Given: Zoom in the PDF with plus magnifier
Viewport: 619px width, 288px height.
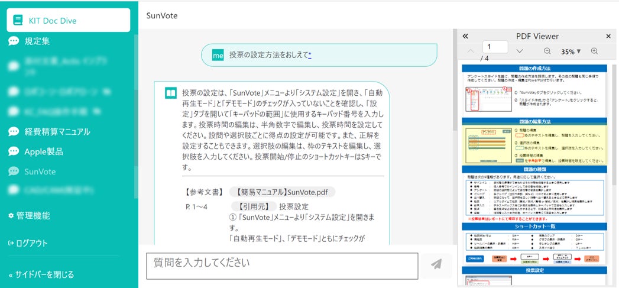Looking at the screenshot, I should tap(595, 51).
